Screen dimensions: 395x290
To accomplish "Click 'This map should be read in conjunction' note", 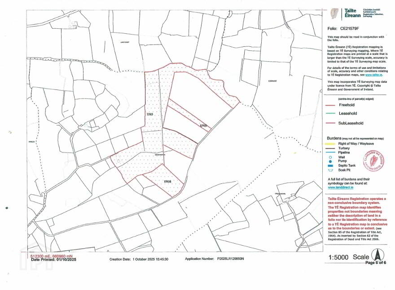I will (x=355, y=38).
